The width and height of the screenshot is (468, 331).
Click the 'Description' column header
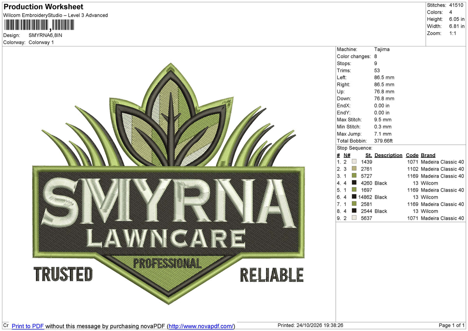point(388,155)
